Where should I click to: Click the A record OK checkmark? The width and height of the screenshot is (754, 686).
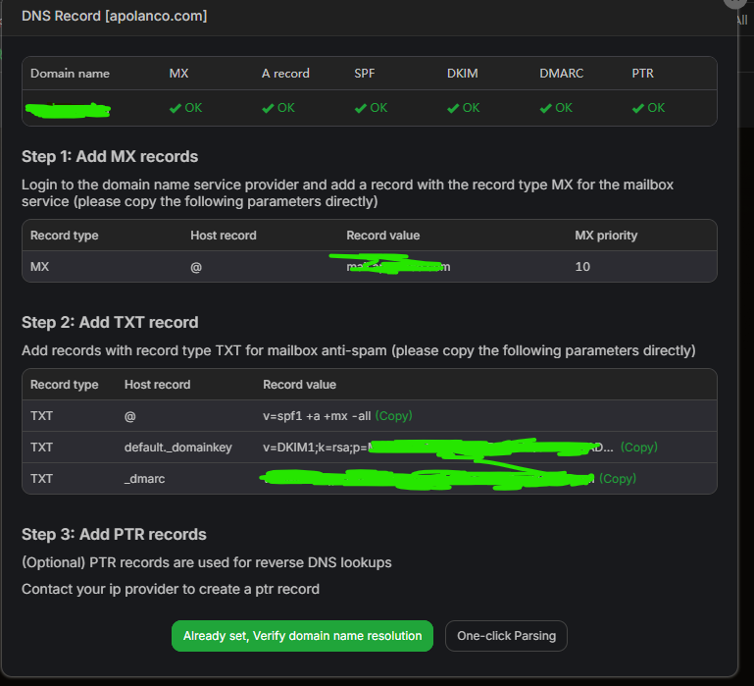pyautogui.click(x=268, y=108)
